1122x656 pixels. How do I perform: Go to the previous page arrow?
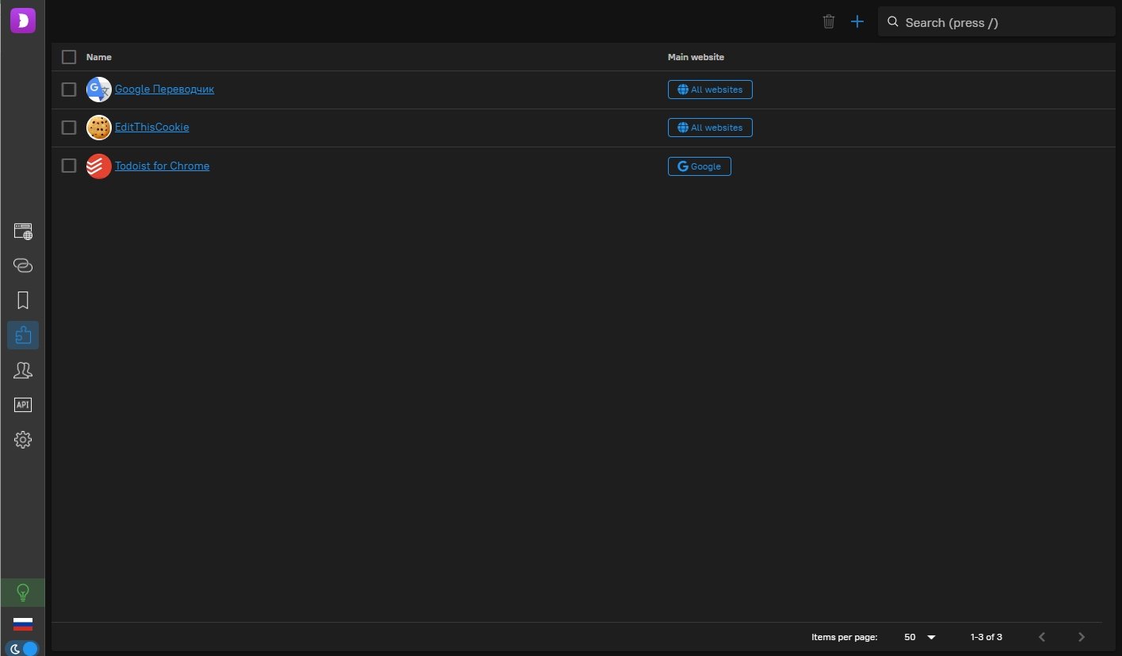pyautogui.click(x=1042, y=637)
